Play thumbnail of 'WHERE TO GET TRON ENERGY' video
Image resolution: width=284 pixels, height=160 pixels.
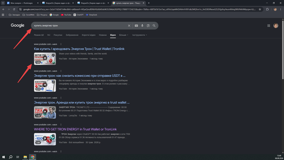coord(45,139)
